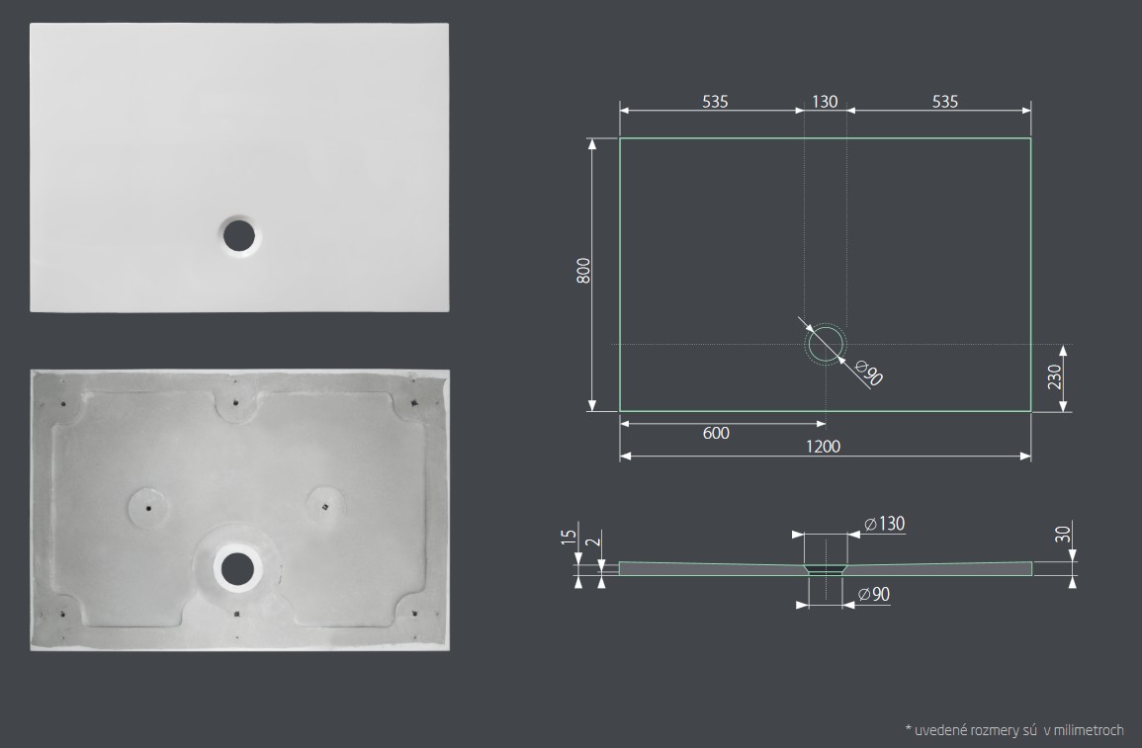The height and width of the screenshot is (748, 1142).
Task: Select the 1200 overall width dimension
Action: (x=823, y=447)
